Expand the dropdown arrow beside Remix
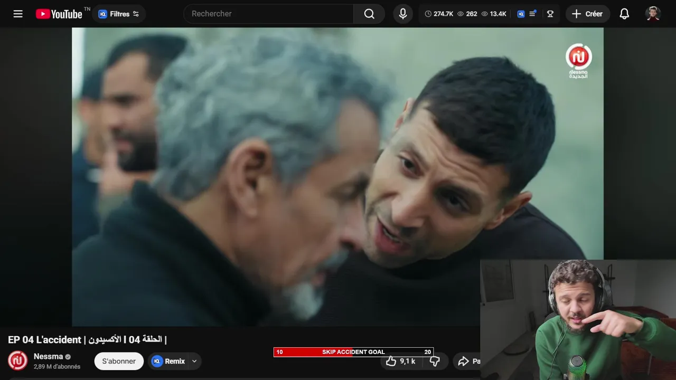Image resolution: width=676 pixels, height=380 pixels. click(194, 361)
